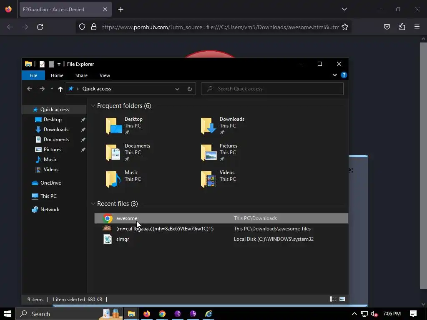Open Chrome from the taskbar

[162, 314]
